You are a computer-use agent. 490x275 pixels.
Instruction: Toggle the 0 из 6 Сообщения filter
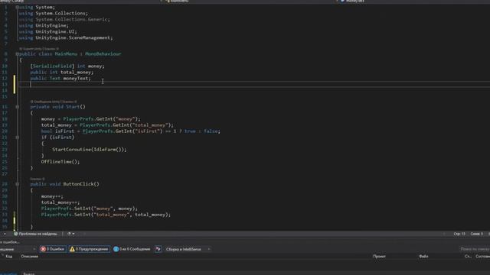[132, 249]
